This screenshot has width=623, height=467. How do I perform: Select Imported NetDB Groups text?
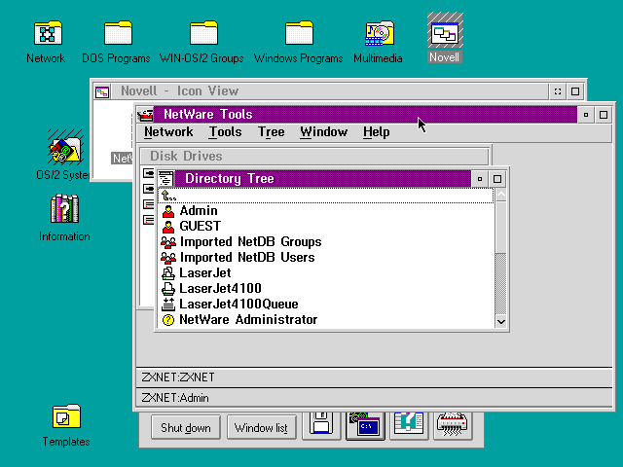coord(250,242)
